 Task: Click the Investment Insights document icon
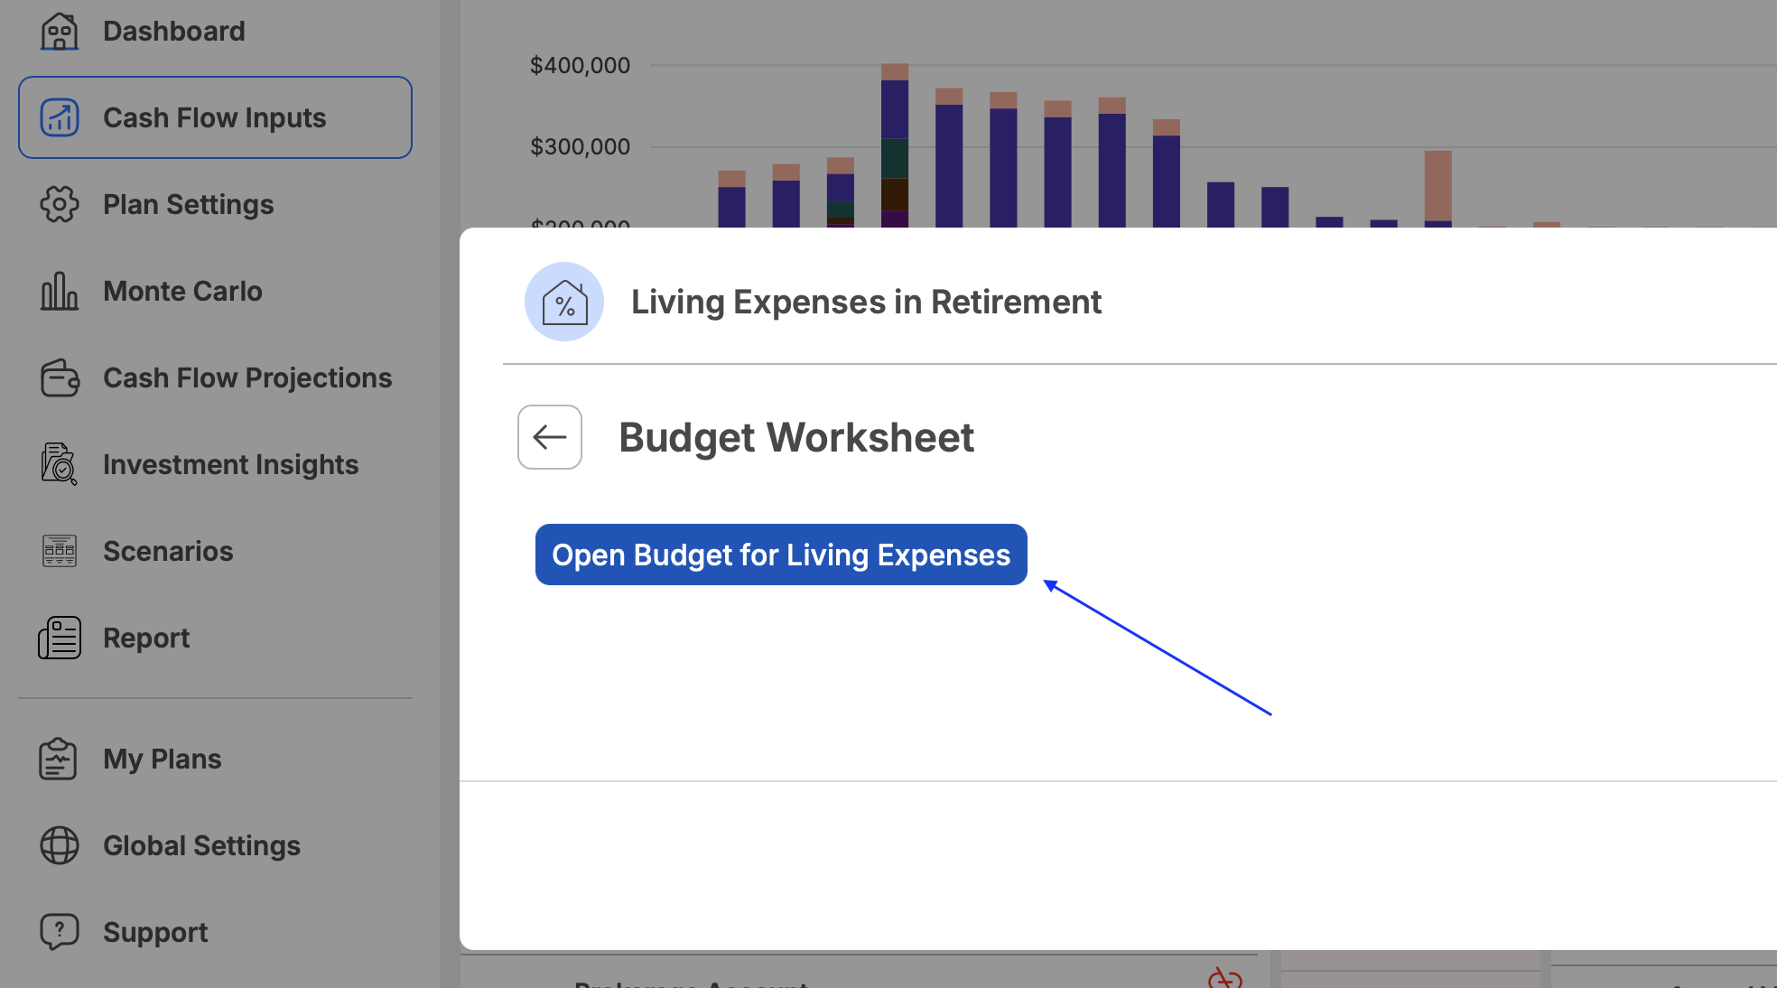pos(60,464)
